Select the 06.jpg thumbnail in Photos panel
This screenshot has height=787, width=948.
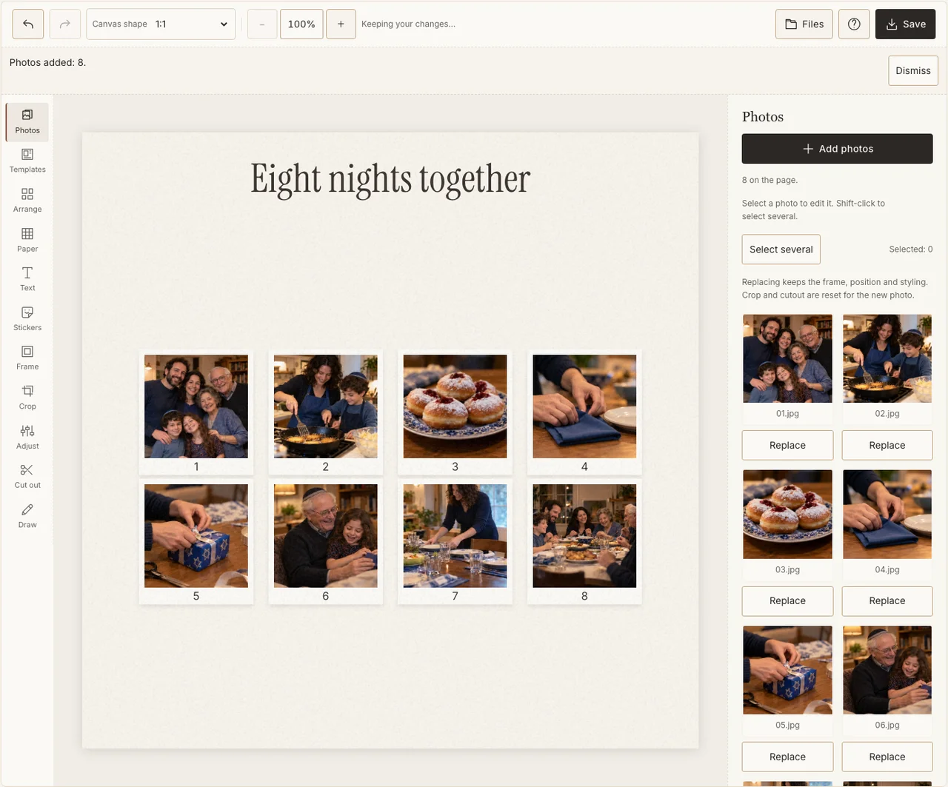point(887,670)
